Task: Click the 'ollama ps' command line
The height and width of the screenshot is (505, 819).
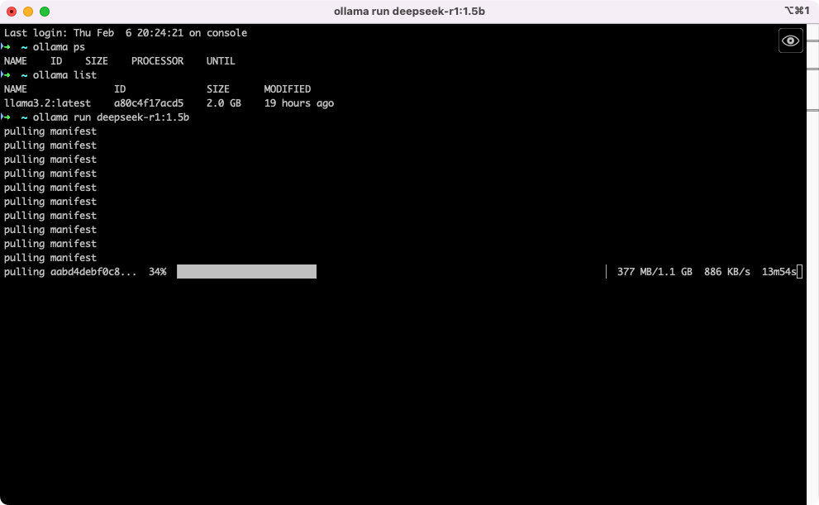Action: (59, 47)
